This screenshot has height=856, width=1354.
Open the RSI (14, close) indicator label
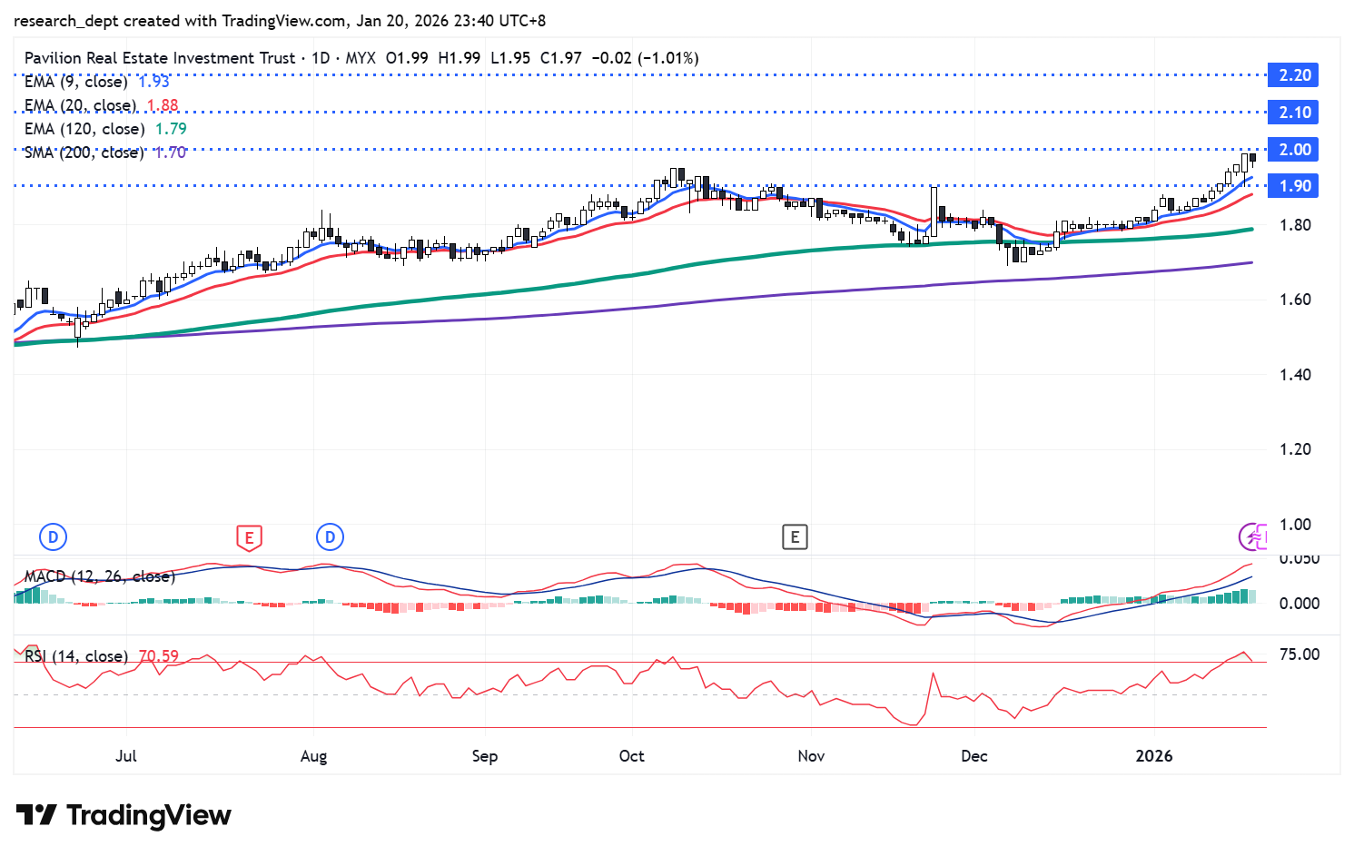(76, 655)
